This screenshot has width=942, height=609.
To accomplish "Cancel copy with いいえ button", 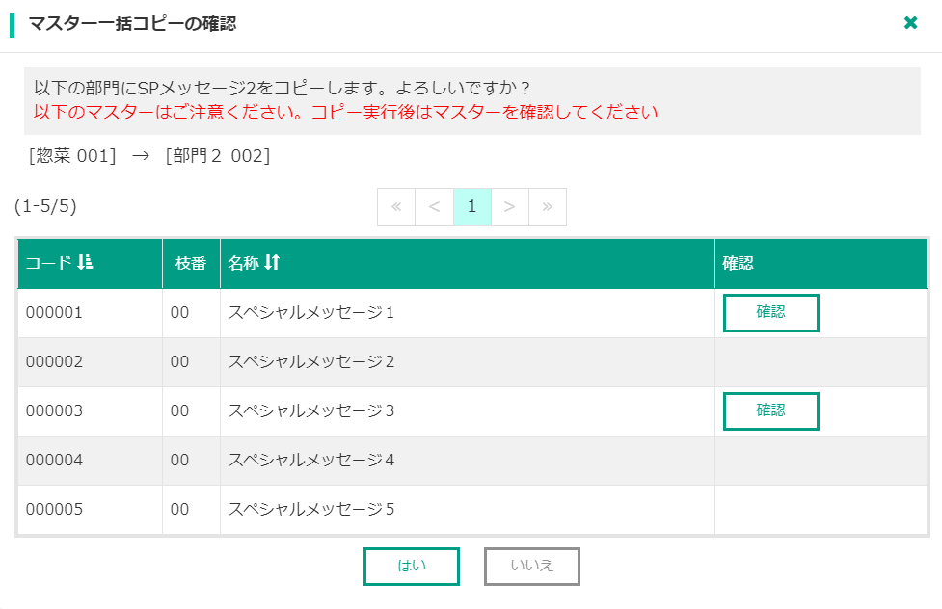I will click(532, 566).
